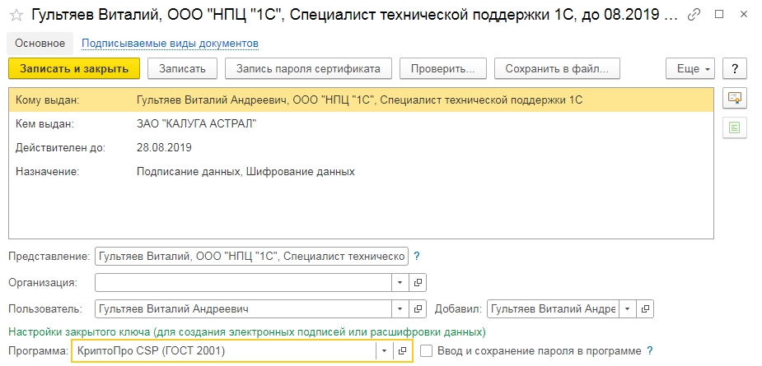Select the Кем выдан ЗАО КАЛУГА АСТРАЛ row

click(x=361, y=123)
